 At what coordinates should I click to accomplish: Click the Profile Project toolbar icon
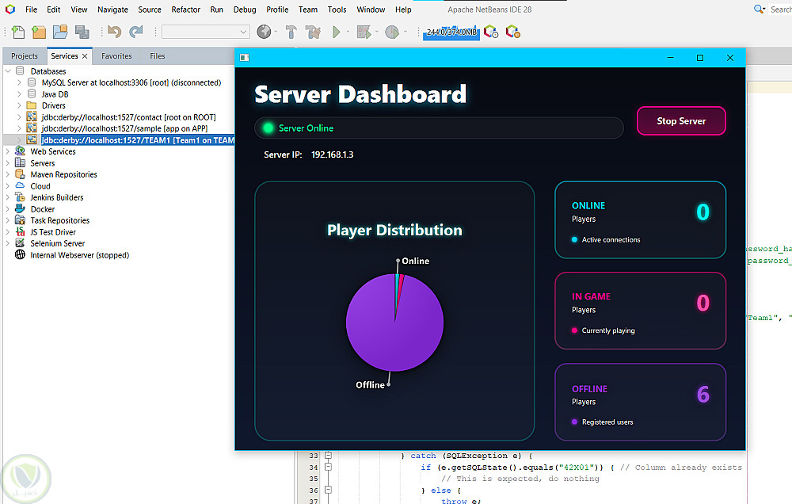coord(391,32)
